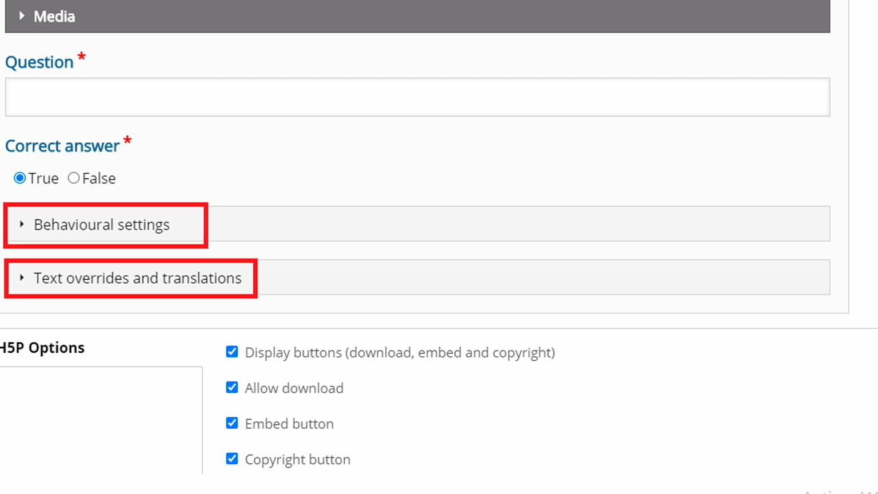This screenshot has width=878, height=494.
Task: Click the Question text input field
Action: [x=417, y=97]
